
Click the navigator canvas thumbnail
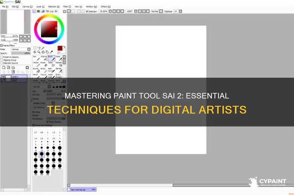click(x=16, y=22)
